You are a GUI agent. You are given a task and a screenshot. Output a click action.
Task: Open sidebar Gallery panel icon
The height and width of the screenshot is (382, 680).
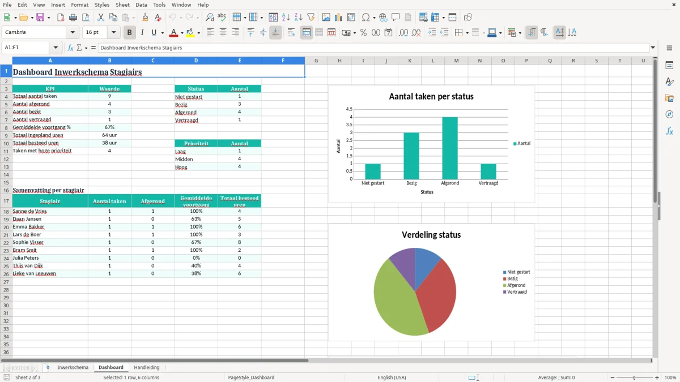coord(669,98)
